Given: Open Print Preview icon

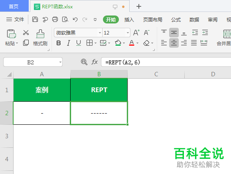Looking at the screenshot, I should click(65, 19).
